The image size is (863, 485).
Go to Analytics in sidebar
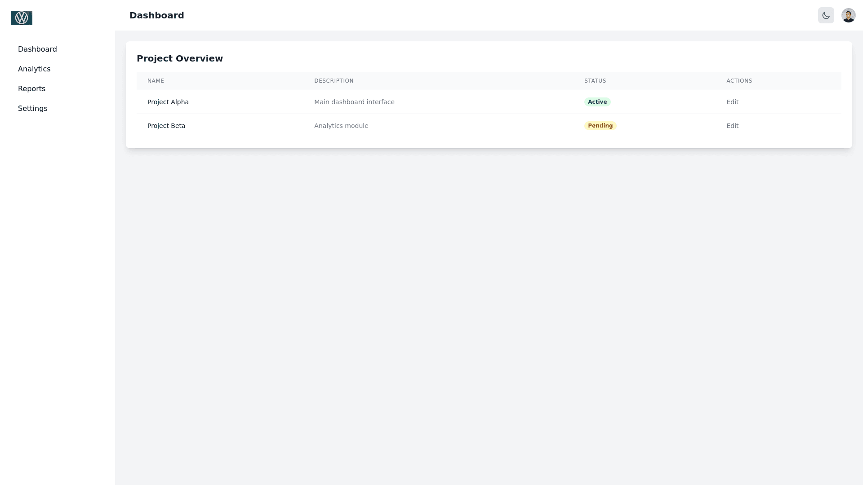pyautogui.click(x=34, y=69)
